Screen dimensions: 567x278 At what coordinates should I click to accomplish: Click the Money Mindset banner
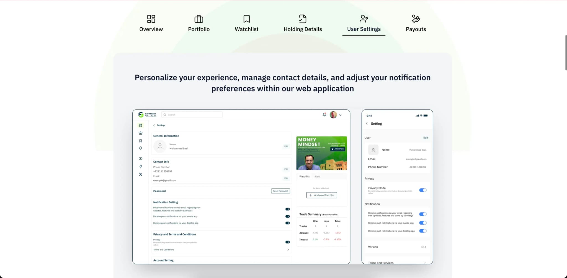pyautogui.click(x=321, y=153)
